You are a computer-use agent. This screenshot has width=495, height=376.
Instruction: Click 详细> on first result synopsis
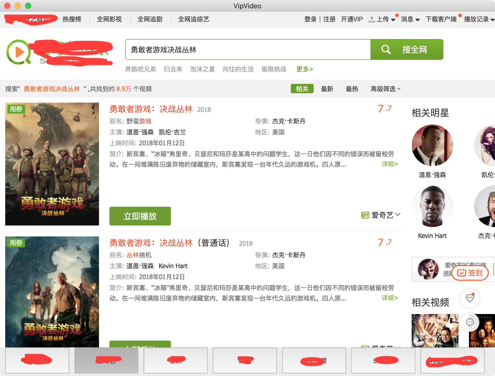tap(390, 164)
